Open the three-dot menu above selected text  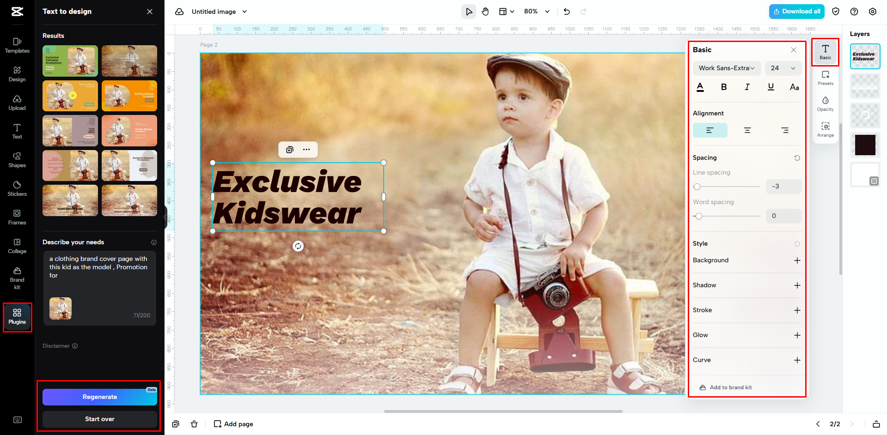click(306, 149)
